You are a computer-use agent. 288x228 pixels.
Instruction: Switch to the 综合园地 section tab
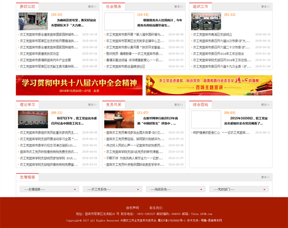(201, 105)
